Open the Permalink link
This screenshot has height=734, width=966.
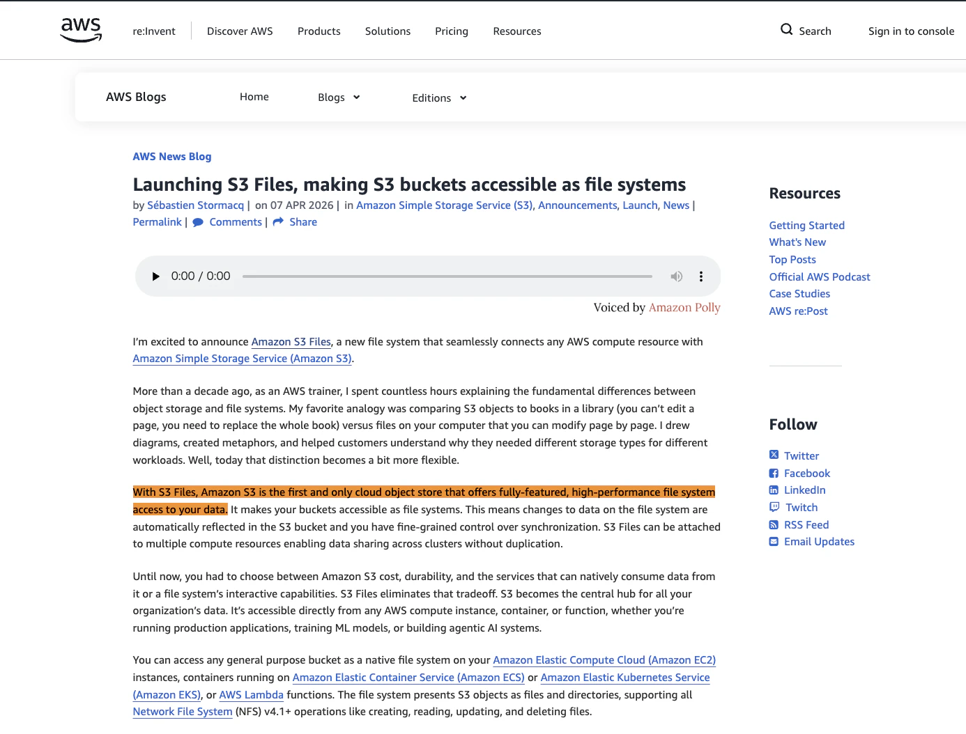coord(158,222)
